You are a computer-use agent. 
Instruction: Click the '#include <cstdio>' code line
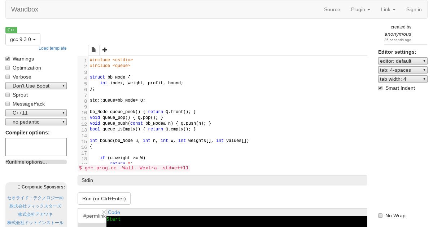point(111,60)
